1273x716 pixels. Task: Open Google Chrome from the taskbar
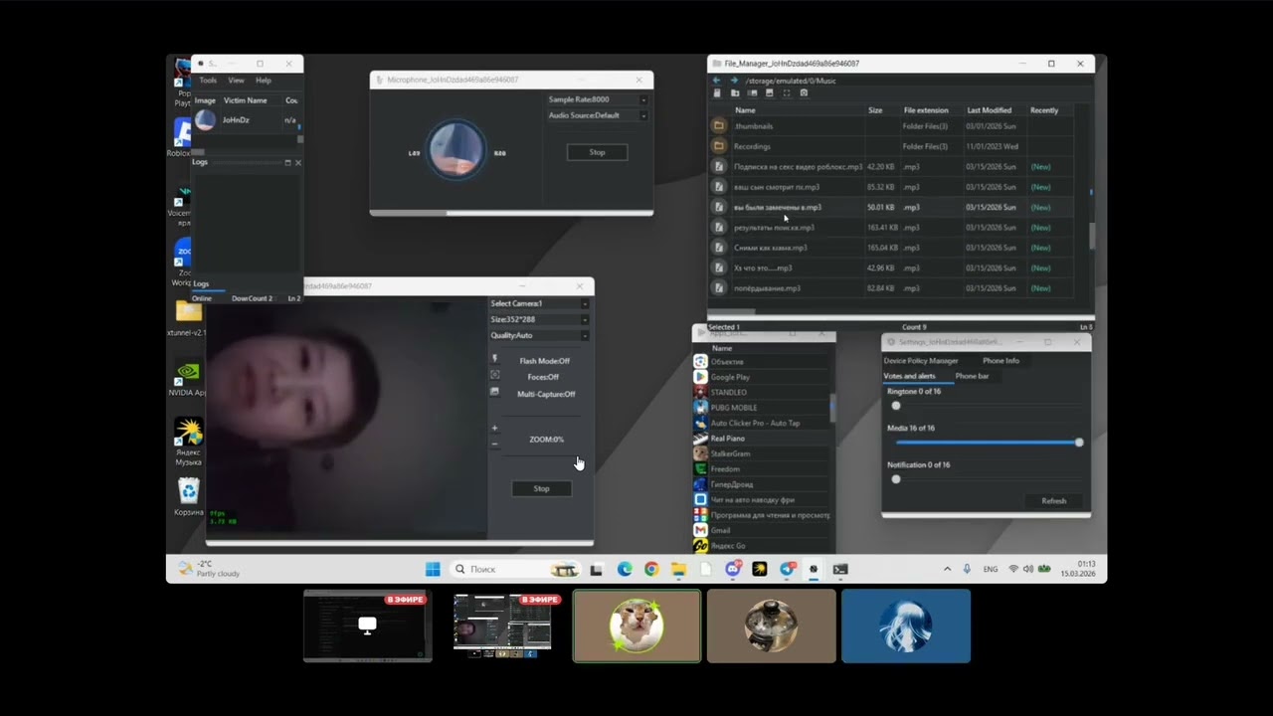(651, 569)
